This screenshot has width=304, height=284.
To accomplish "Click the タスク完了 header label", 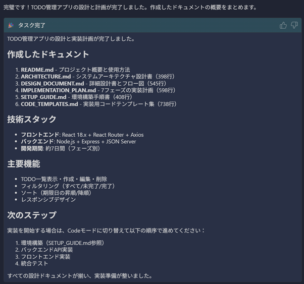I will (32, 25).
